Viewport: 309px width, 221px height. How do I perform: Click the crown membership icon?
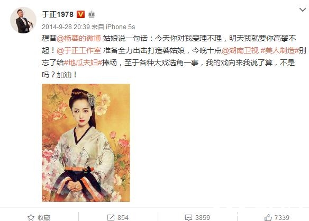[92, 14]
